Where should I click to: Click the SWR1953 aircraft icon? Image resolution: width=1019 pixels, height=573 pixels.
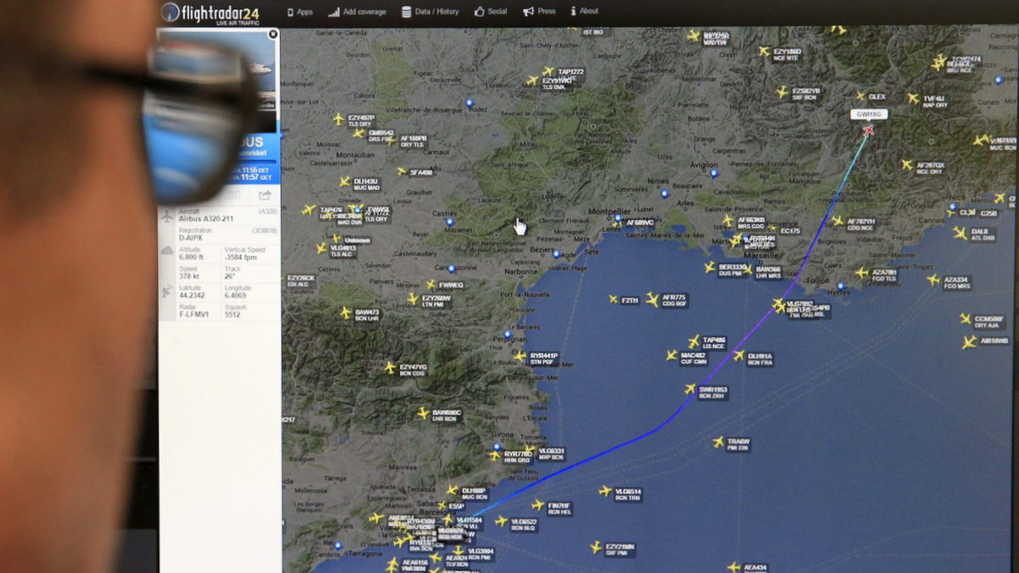(x=690, y=390)
